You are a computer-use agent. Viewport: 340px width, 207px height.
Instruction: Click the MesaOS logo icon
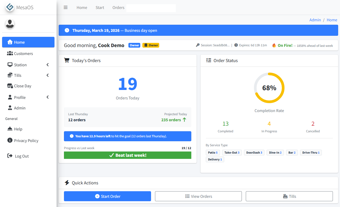point(10,7)
